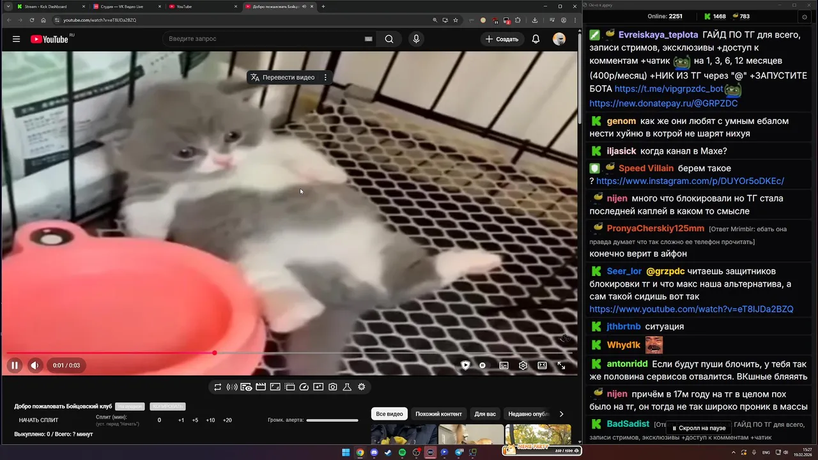
Task: Open the YouTube guide hamburger menu
Action: [x=16, y=39]
